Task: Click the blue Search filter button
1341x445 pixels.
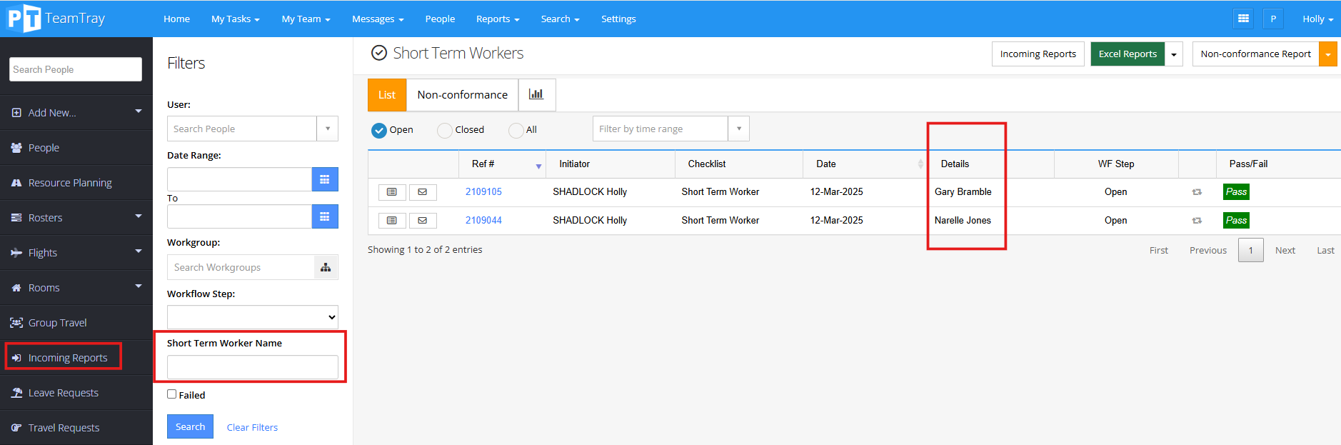Action: [190, 426]
